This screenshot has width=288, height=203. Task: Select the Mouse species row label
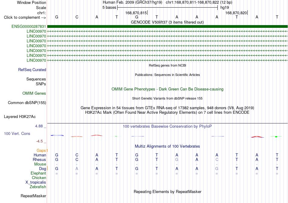[40, 164]
